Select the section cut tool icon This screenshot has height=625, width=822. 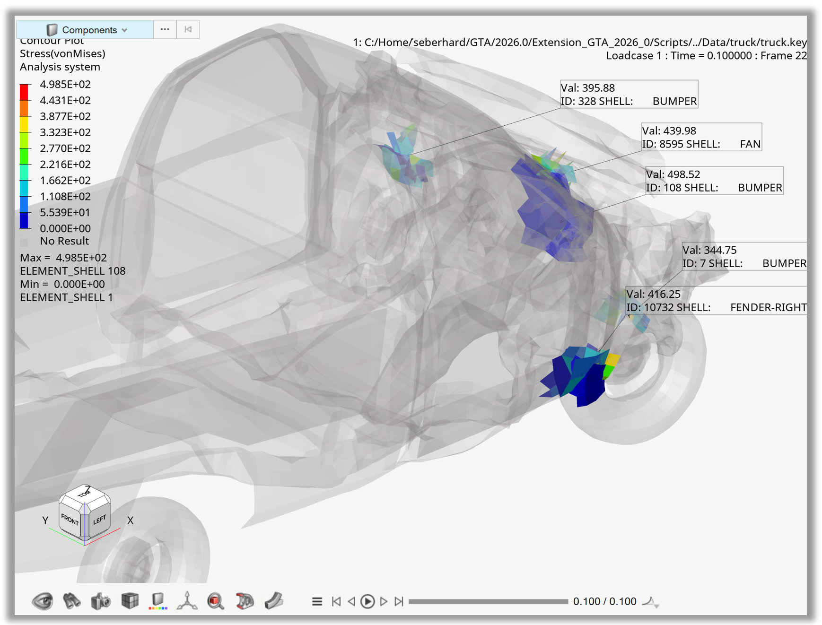(273, 601)
